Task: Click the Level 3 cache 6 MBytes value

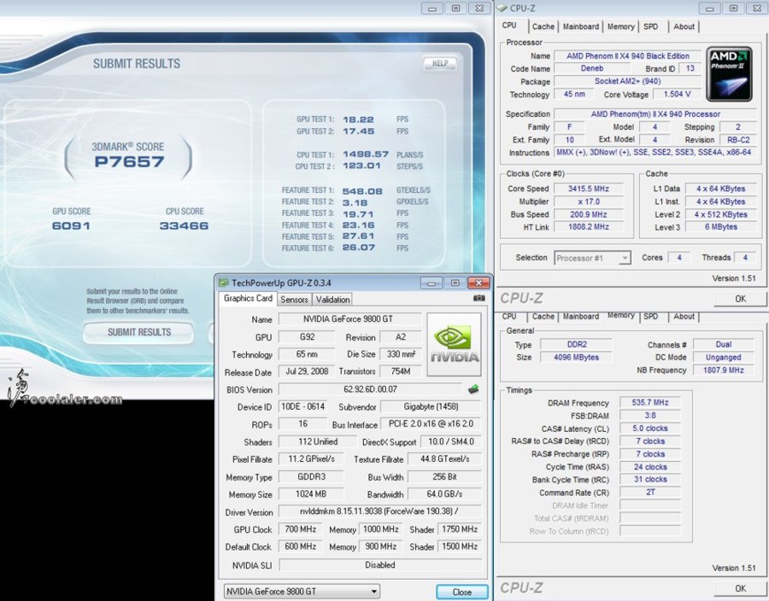Action: pos(721,227)
